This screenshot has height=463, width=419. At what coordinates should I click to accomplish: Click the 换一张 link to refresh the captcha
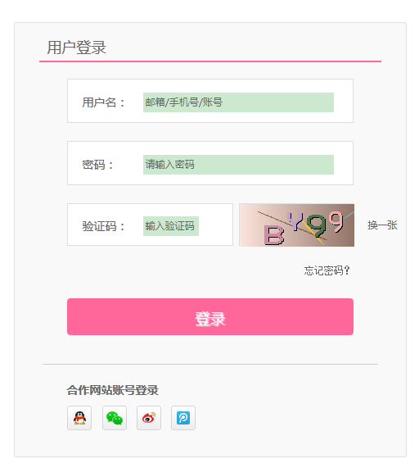382,225
